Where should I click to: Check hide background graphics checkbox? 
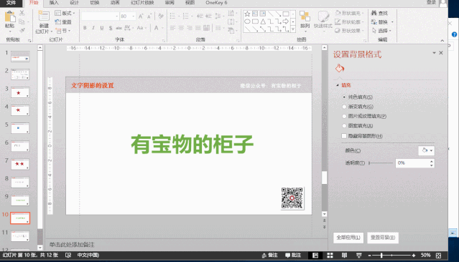point(344,136)
